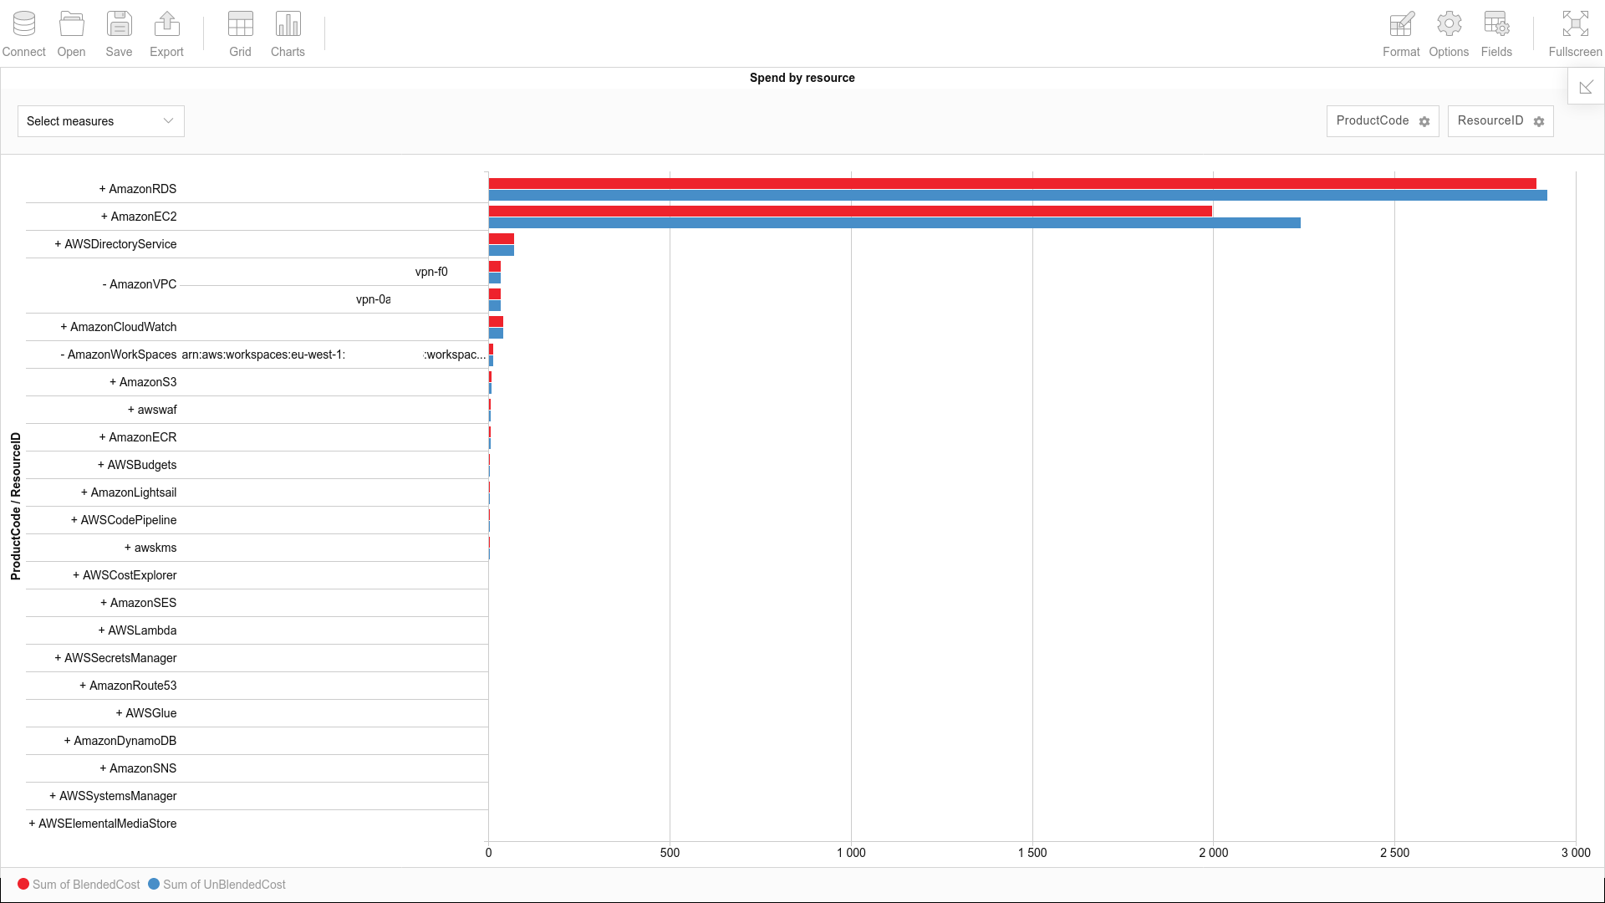Click the ResourceID field button

coord(1501,121)
